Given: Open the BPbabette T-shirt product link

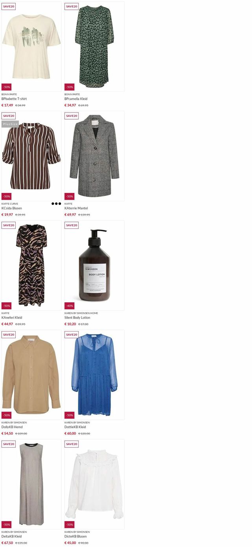Looking at the screenshot, I should pyautogui.click(x=14, y=99).
